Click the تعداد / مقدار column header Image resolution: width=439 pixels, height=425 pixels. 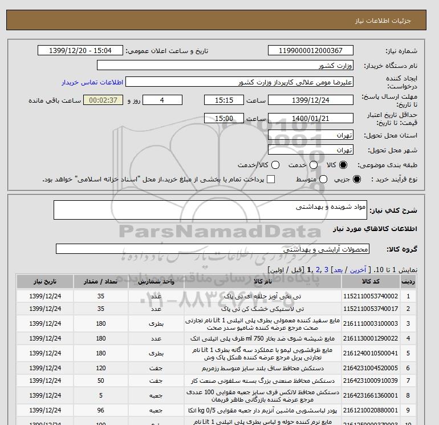[101, 282]
